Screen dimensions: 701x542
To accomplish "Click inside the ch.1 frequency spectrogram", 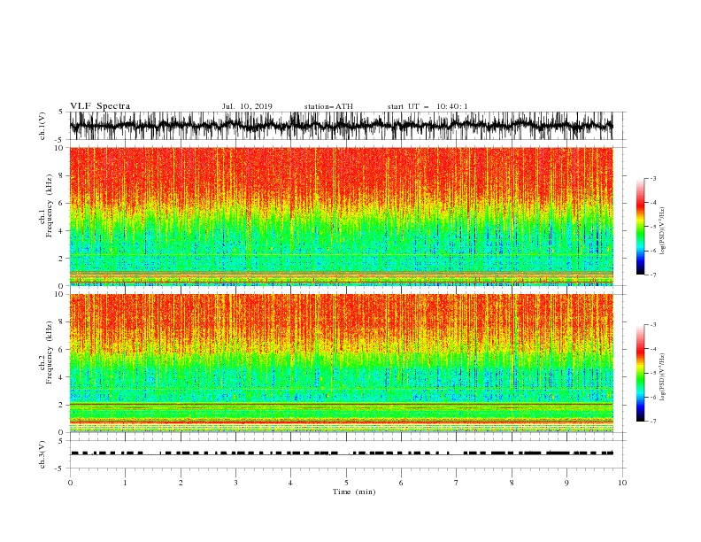I will pos(341,216).
